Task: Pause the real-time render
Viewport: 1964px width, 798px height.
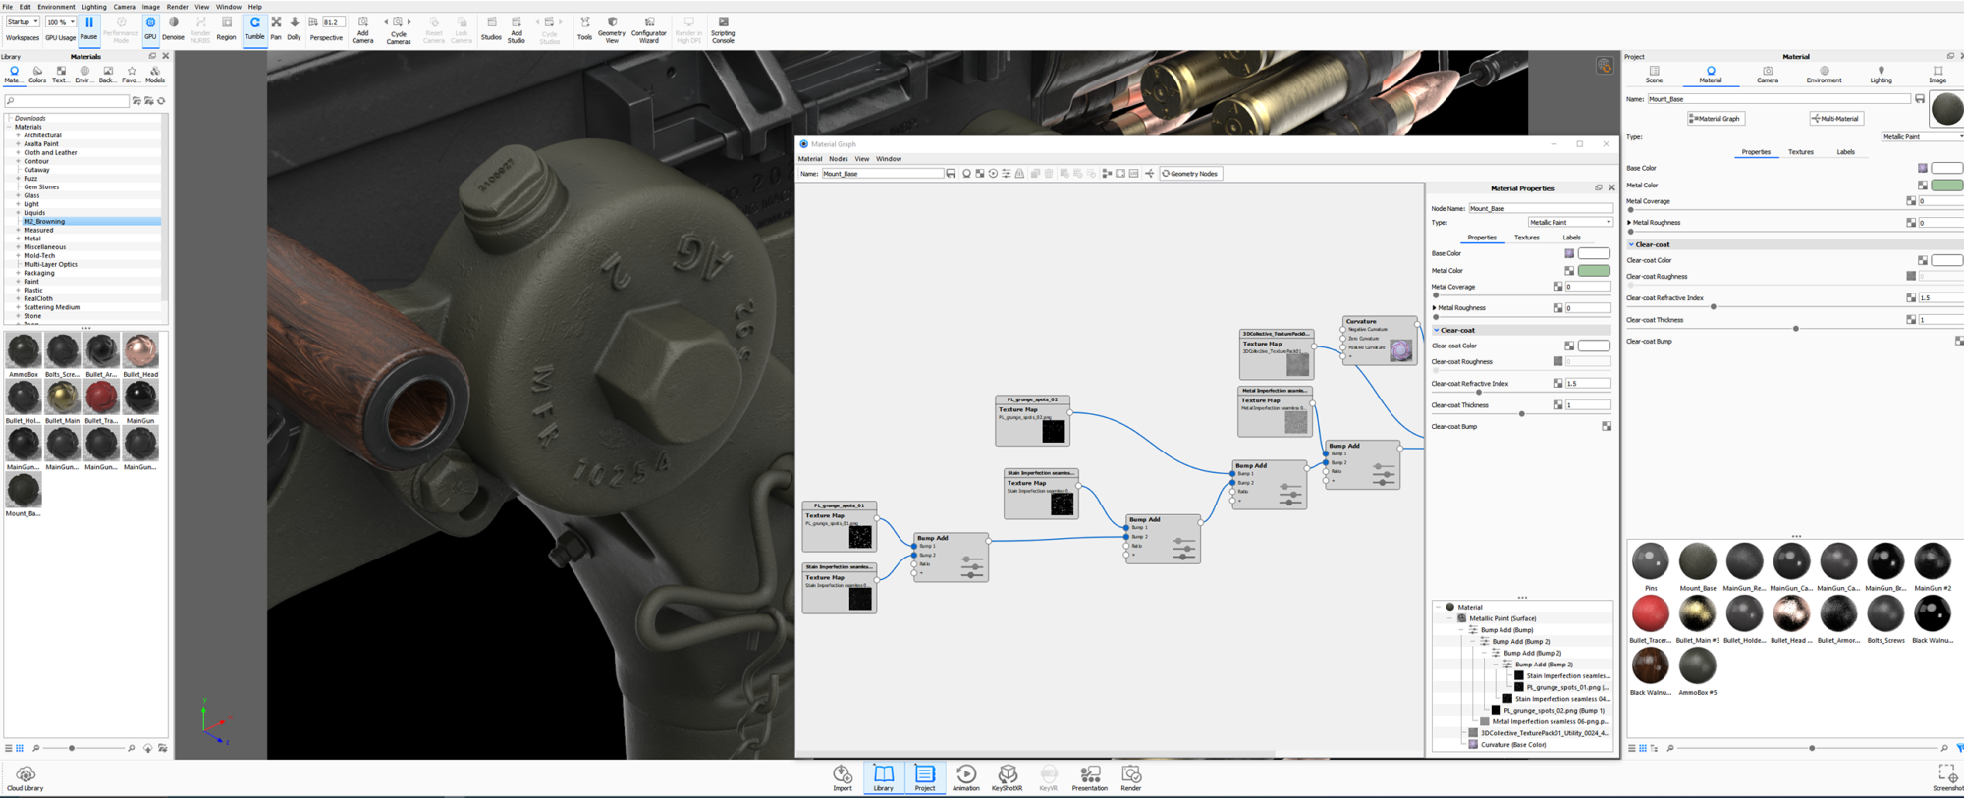Action: [88, 27]
